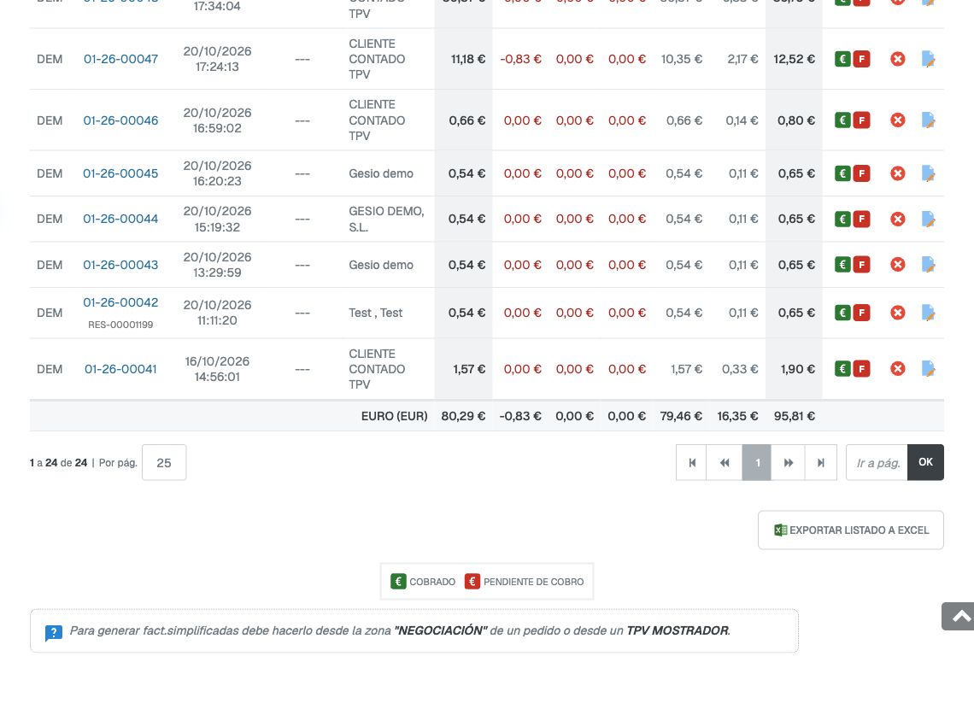This screenshot has height=709, width=974.
Task: Open invoice link 01-26-00046
Action: [x=120, y=120]
